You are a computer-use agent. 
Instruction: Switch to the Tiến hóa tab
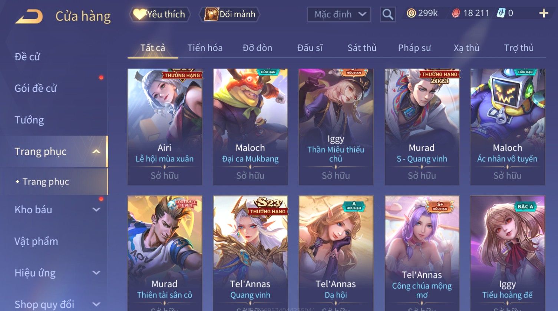pos(205,48)
